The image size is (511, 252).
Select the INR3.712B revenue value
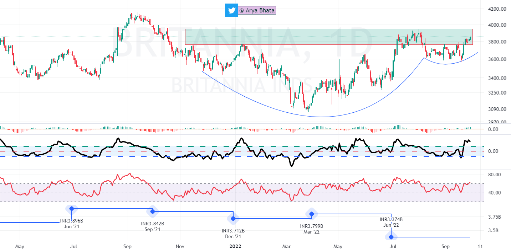(x=233, y=231)
